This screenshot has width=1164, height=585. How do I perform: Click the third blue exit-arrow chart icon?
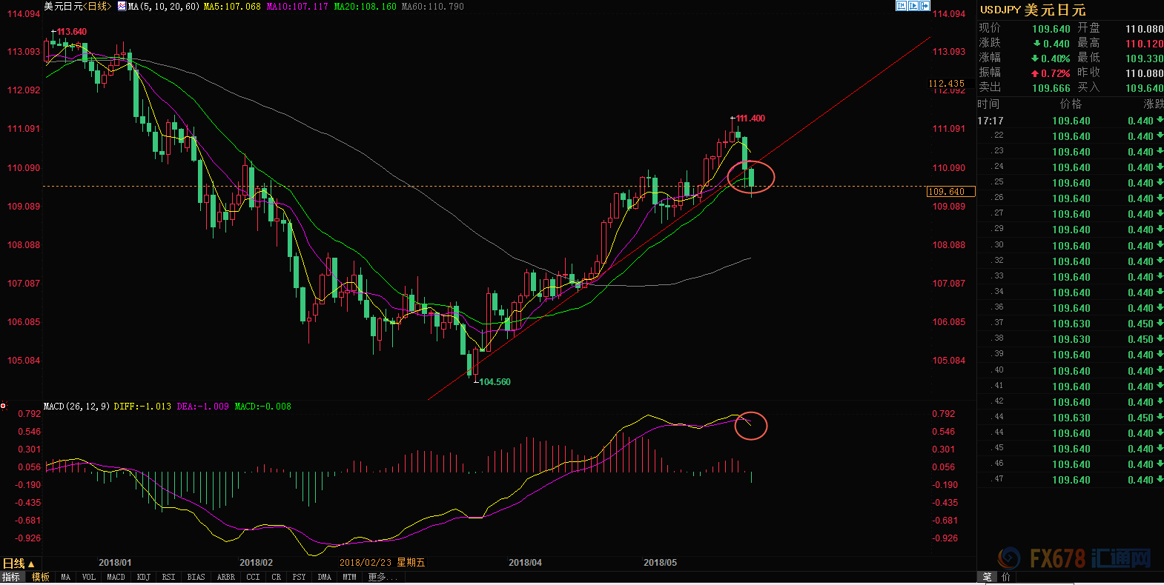click(925, 6)
